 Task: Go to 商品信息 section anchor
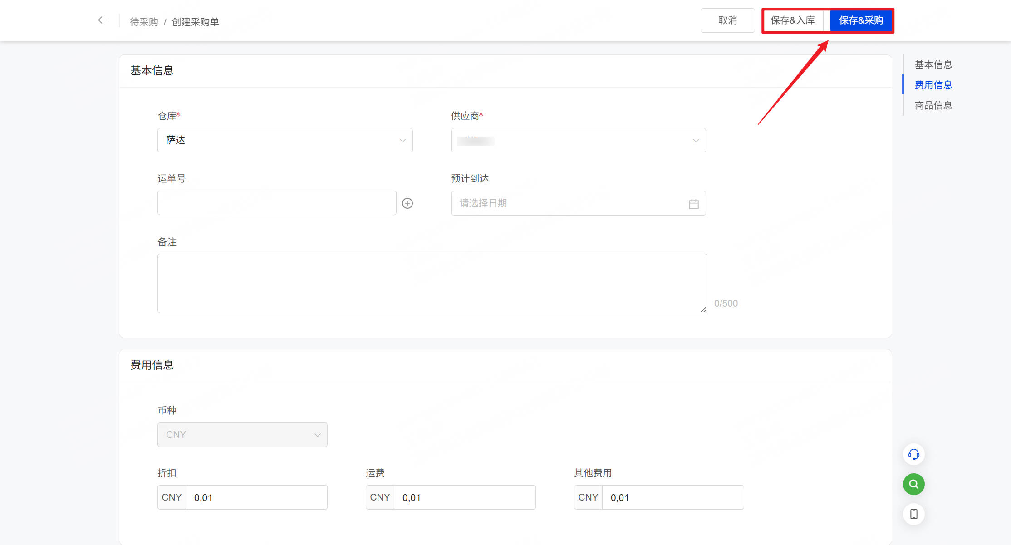[x=933, y=105]
